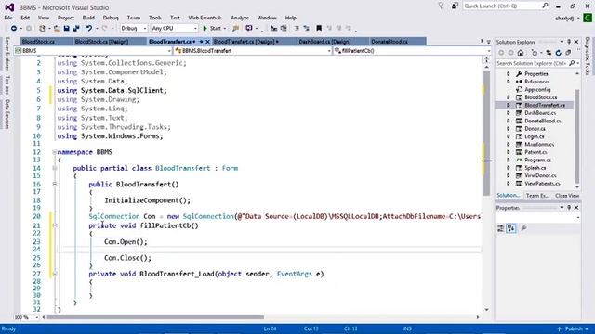This screenshot has width=595, height=334.
Task: Expand the References node in Solution Explorer
Action: pyautogui.click(x=509, y=82)
